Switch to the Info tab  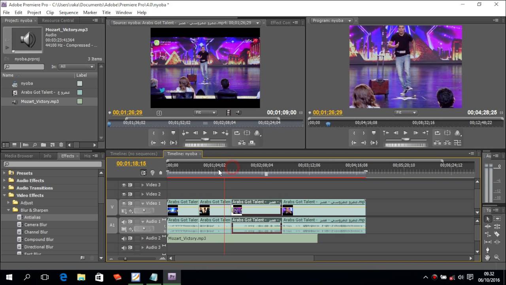47,156
